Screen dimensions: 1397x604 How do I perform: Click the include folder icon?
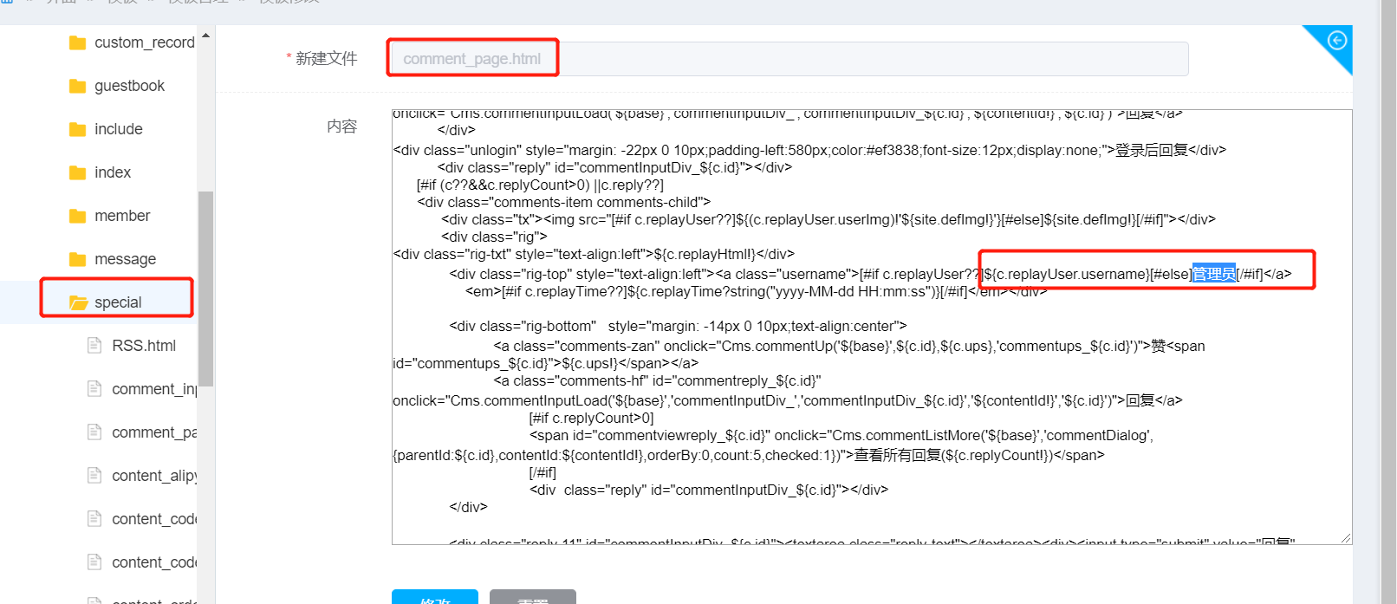click(78, 129)
